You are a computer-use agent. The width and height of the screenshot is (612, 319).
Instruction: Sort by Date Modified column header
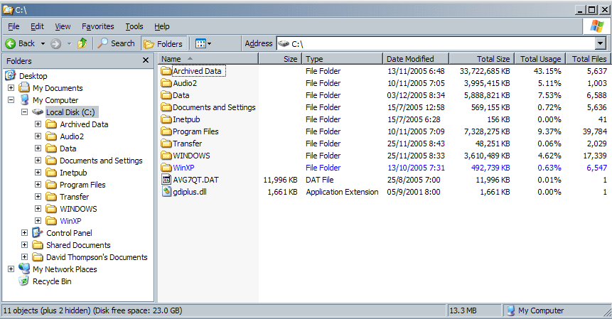tap(416, 59)
